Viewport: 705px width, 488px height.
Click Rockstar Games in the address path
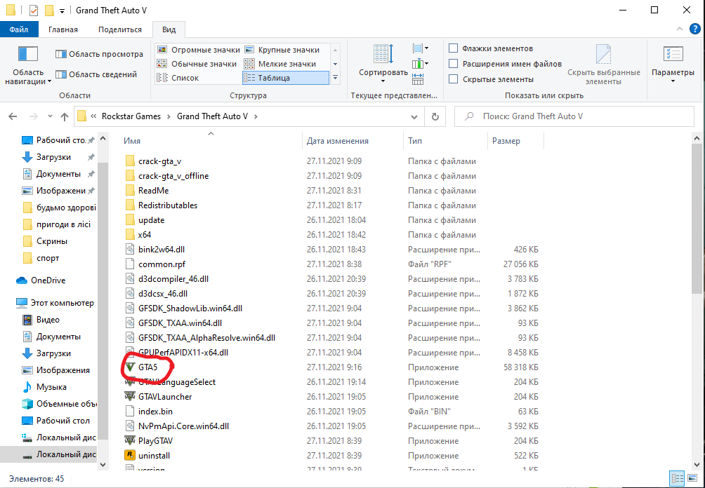131,116
